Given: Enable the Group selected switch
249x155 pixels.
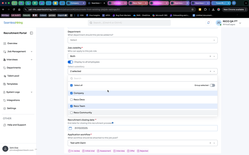Looking at the screenshot, I should (x=212, y=85).
